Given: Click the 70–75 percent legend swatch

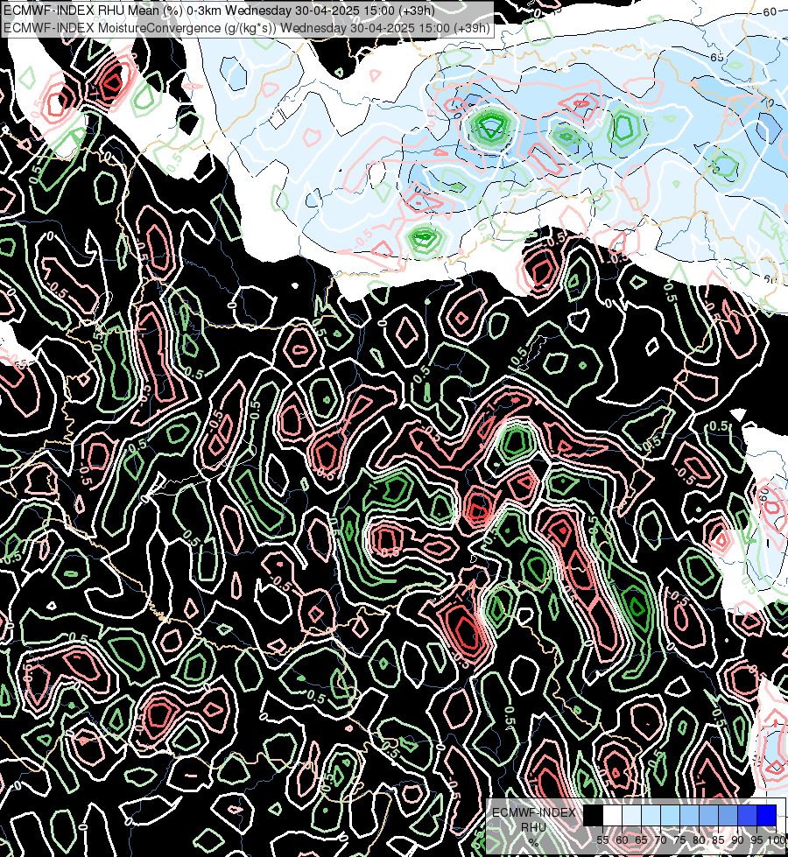Looking at the screenshot, I should 670,815.
